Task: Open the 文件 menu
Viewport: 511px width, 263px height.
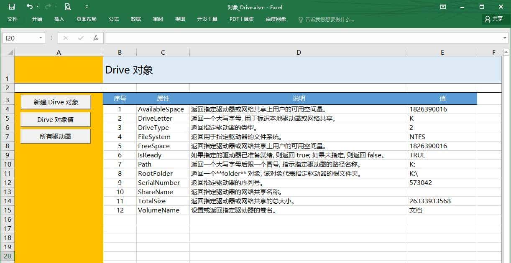Action: click(12, 19)
